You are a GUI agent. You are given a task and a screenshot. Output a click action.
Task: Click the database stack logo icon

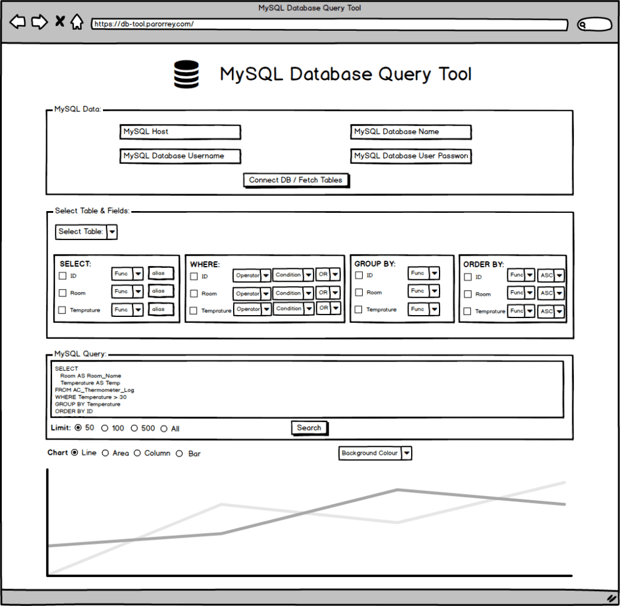[186, 74]
